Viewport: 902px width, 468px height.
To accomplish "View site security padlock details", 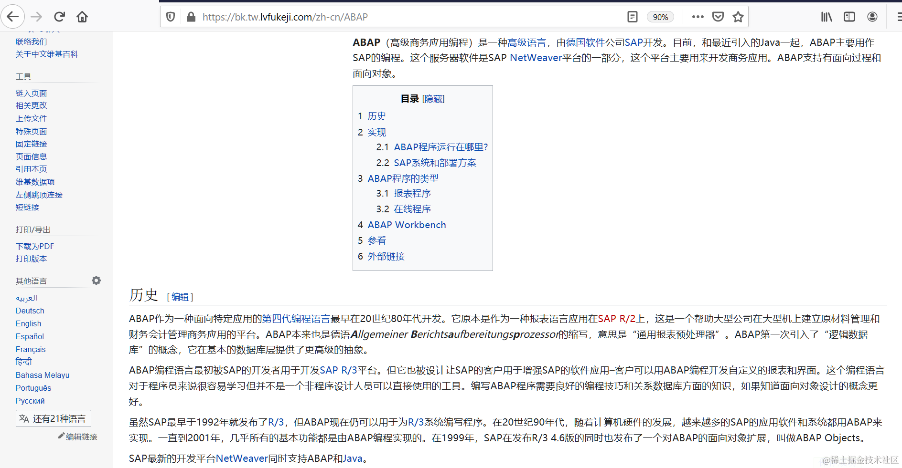I will (191, 17).
